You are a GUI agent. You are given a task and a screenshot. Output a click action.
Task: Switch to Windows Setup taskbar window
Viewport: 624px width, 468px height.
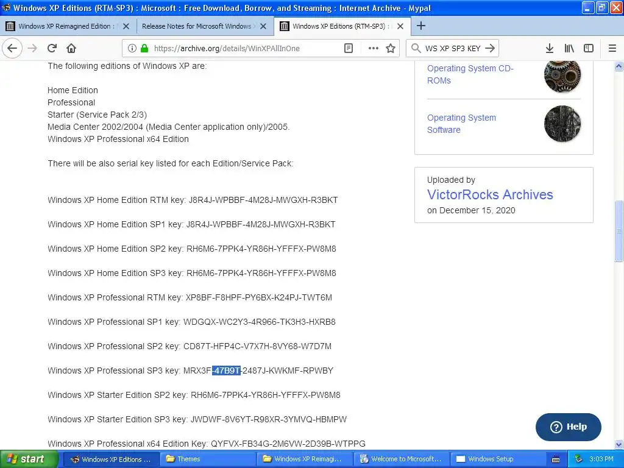point(498,459)
